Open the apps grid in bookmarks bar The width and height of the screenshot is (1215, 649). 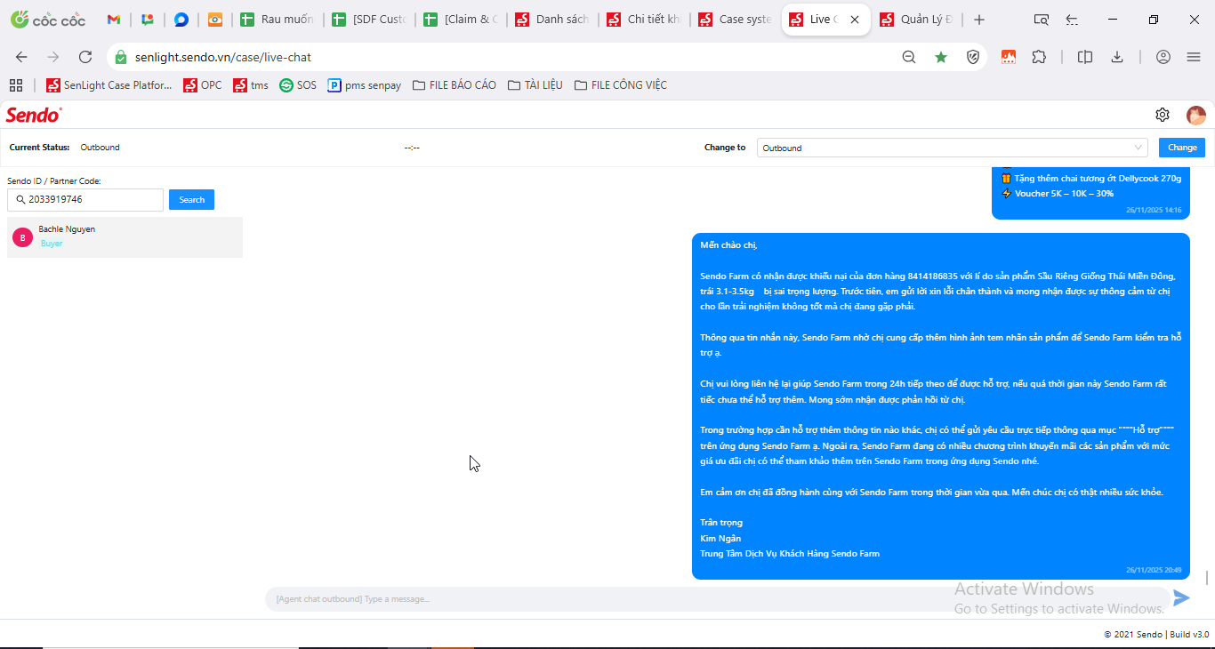click(16, 85)
